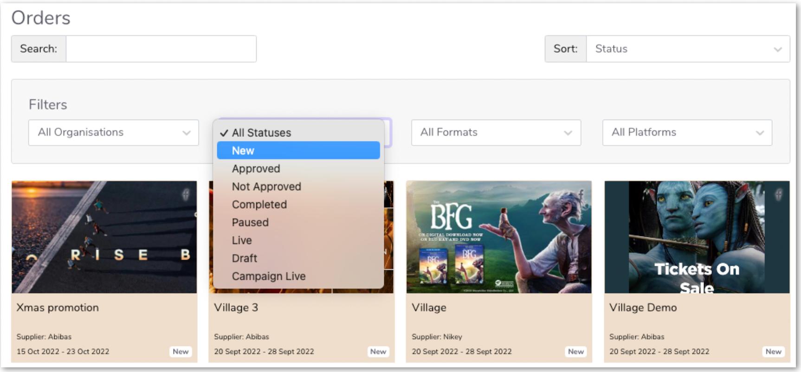Viewport: 801px width, 372px height.
Task: Click the New badge on Supplier Nikey card
Action: (576, 352)
